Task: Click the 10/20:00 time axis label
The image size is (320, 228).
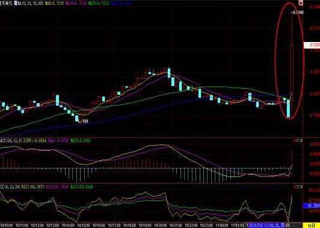Action: (161, 226)
